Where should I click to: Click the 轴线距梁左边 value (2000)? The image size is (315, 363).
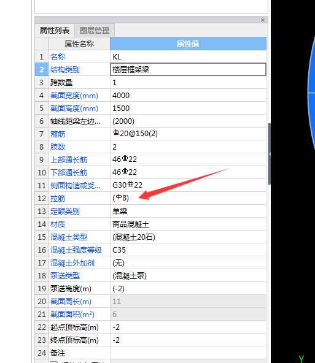point(188,121)
